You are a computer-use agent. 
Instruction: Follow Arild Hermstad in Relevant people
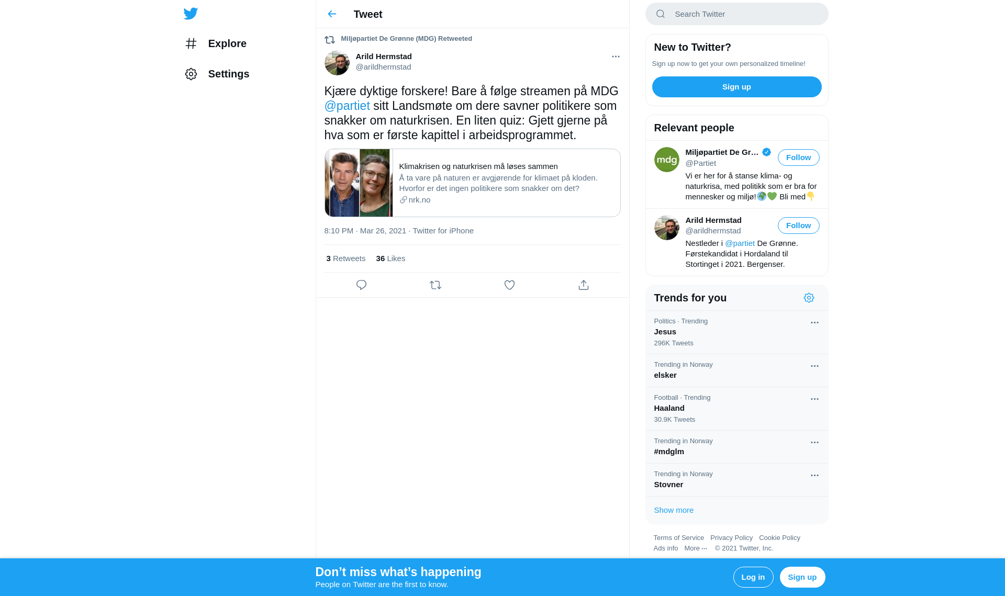798,226
